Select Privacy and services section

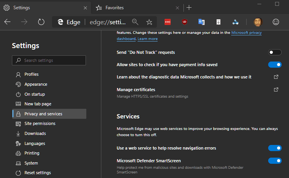tap(49, 114)
